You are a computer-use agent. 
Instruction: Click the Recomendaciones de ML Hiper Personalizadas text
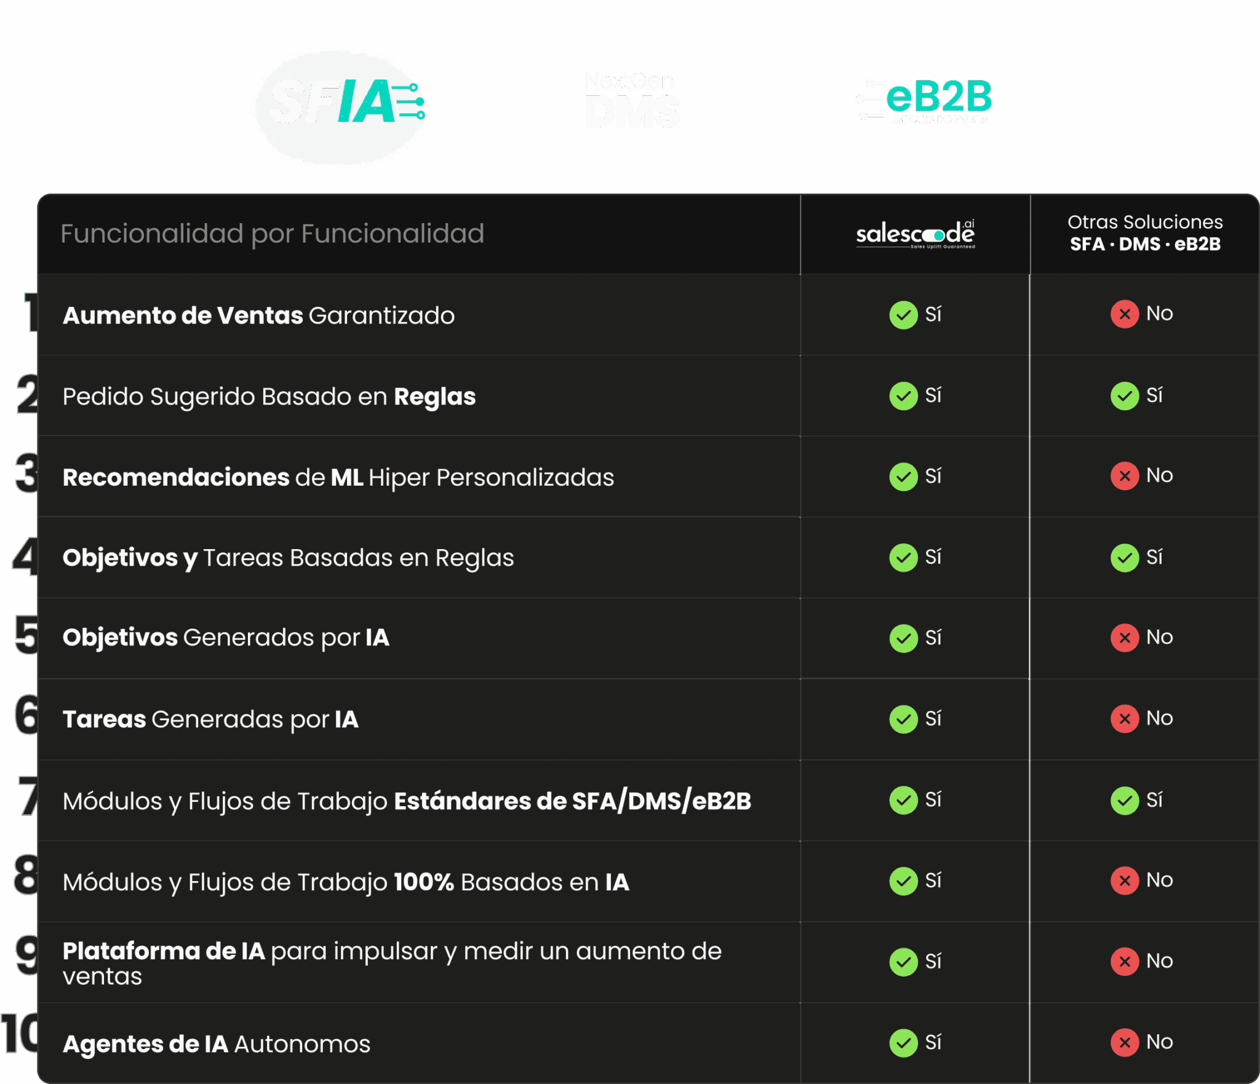coord(338,477)
